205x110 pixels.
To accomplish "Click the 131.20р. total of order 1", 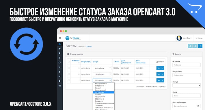I will (x=116, y=80).
